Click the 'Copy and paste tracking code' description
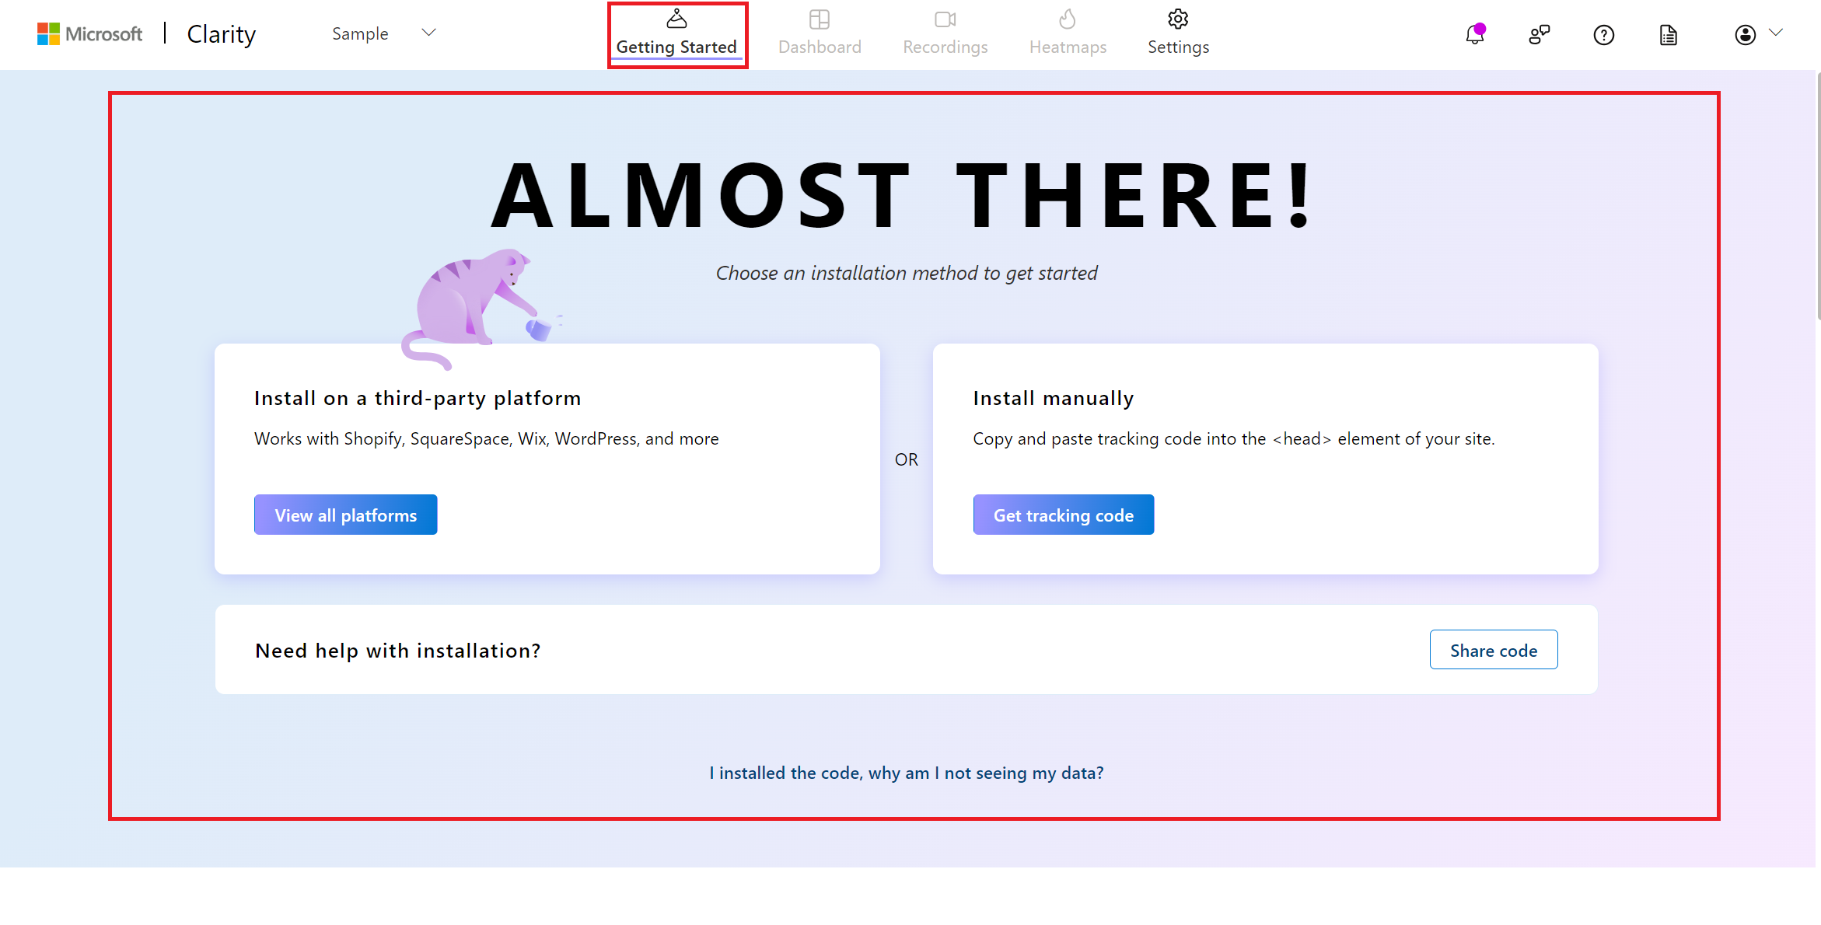The width and height of the screenshot is (1821, 925). [x=1234, y=438]
